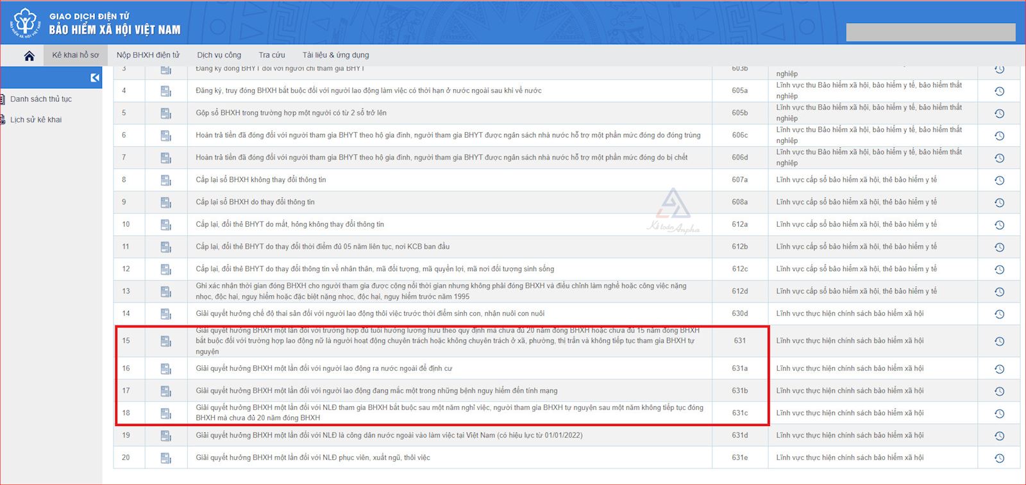Select Danh sách thủ tục in sidebar
Screen dimensions: 1026x485
pyautogui.click(x=41, y=99)
